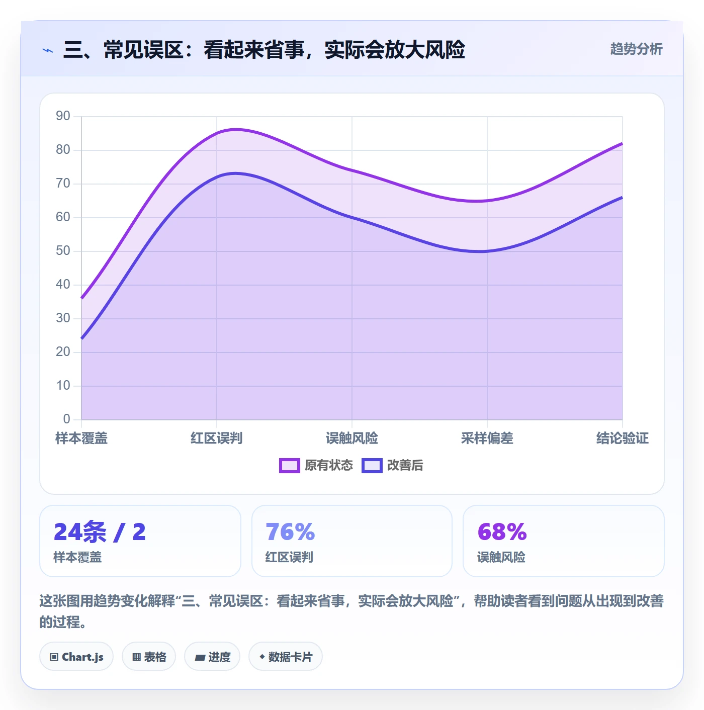Toggle the 原有状态 legend swatch
The width and height of the screenshot is (704, 710).
tap(289, 466)
